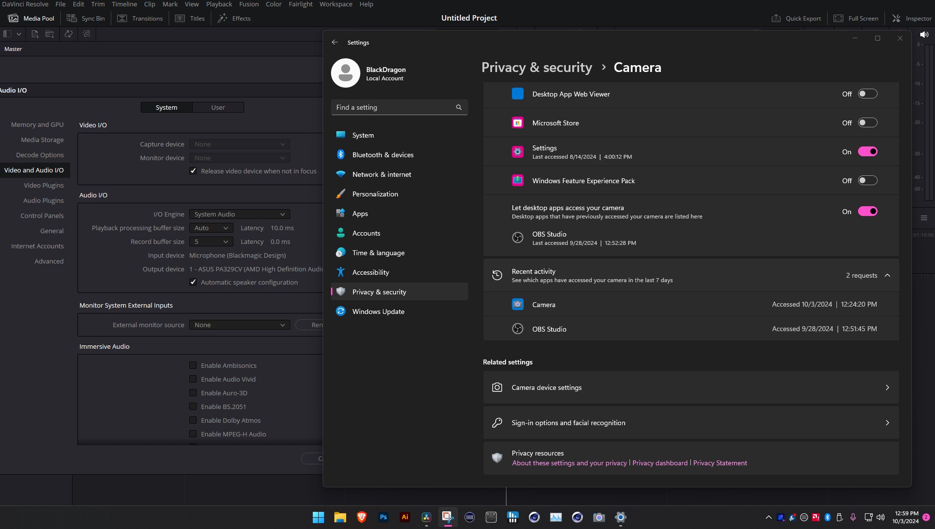Open the Effects panel in Resolve

[x=234, y=18]
